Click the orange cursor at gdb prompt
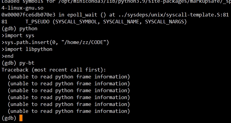 [x=21, y=118]
